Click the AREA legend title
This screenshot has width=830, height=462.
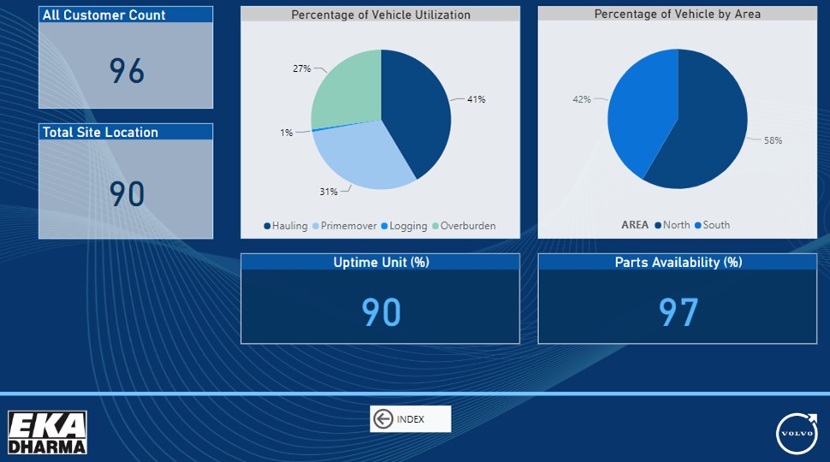[635, 225]
